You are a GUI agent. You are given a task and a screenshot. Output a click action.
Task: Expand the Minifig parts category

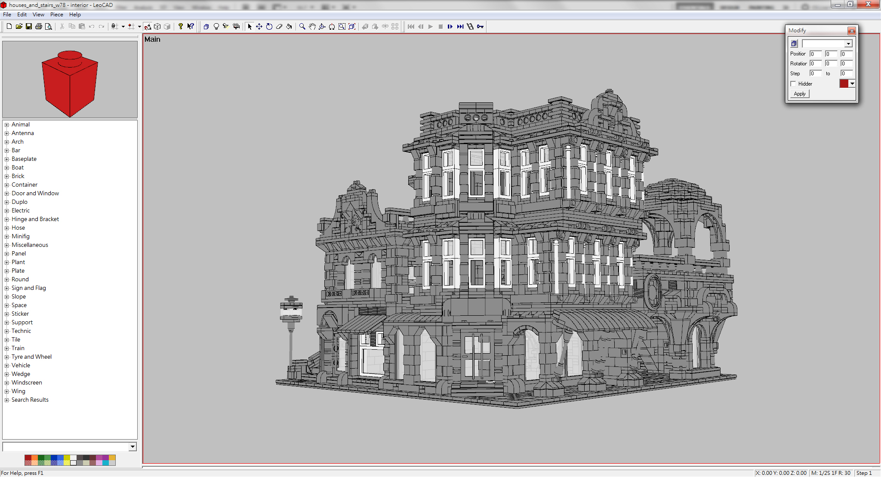(x=6, y=236)
